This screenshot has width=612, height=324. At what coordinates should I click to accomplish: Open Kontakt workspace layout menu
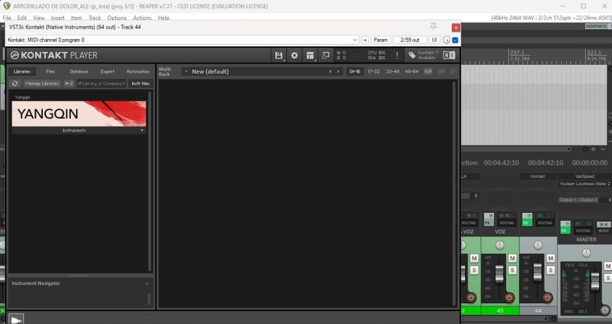[x=310, y=56]
